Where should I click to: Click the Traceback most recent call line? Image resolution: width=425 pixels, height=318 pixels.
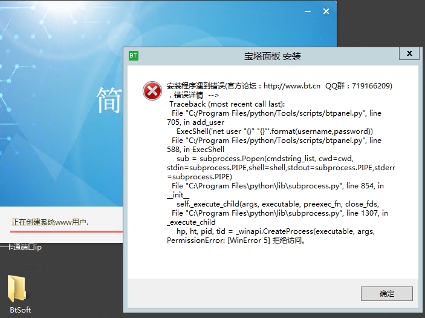pos(227,104)
